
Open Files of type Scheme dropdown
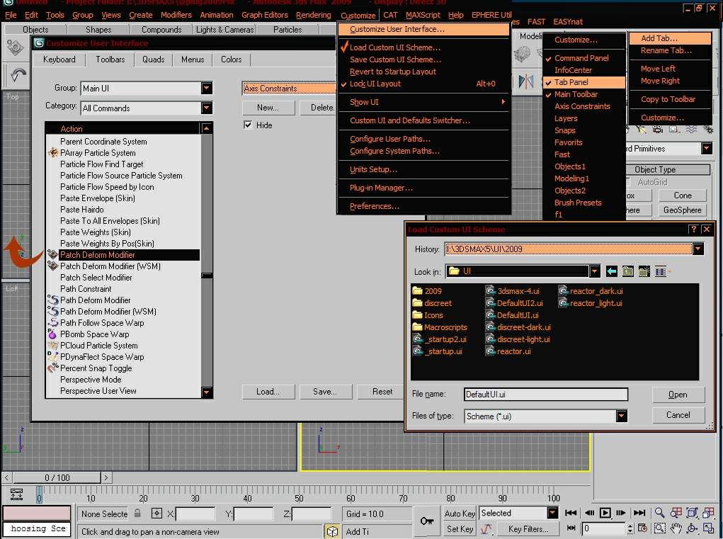point(621,416)
